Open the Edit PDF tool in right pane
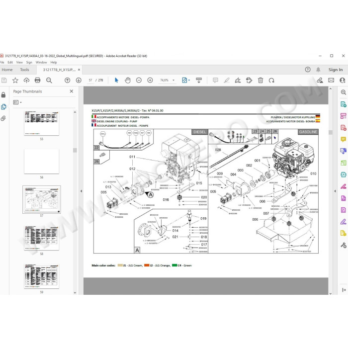The height and width of the screenshot is (348, 348). pyautogui.click(x=343, y=116)
